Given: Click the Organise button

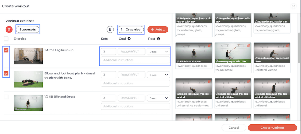Looking at the screenshot, I should click(131, 29).
